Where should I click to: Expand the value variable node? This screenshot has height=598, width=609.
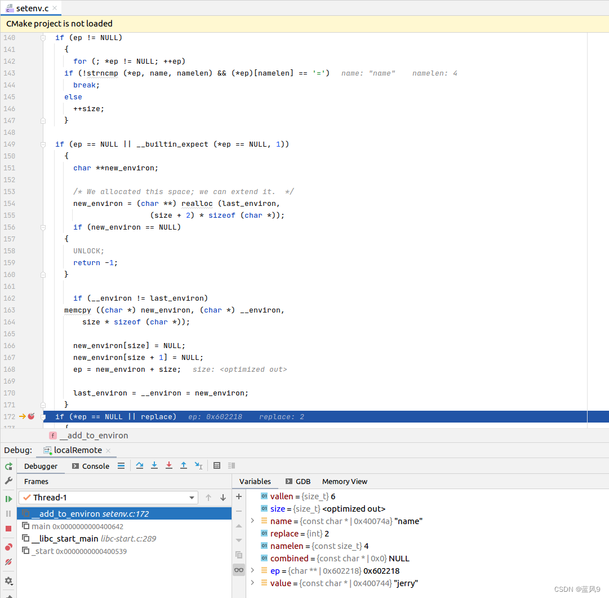[252, 583]
